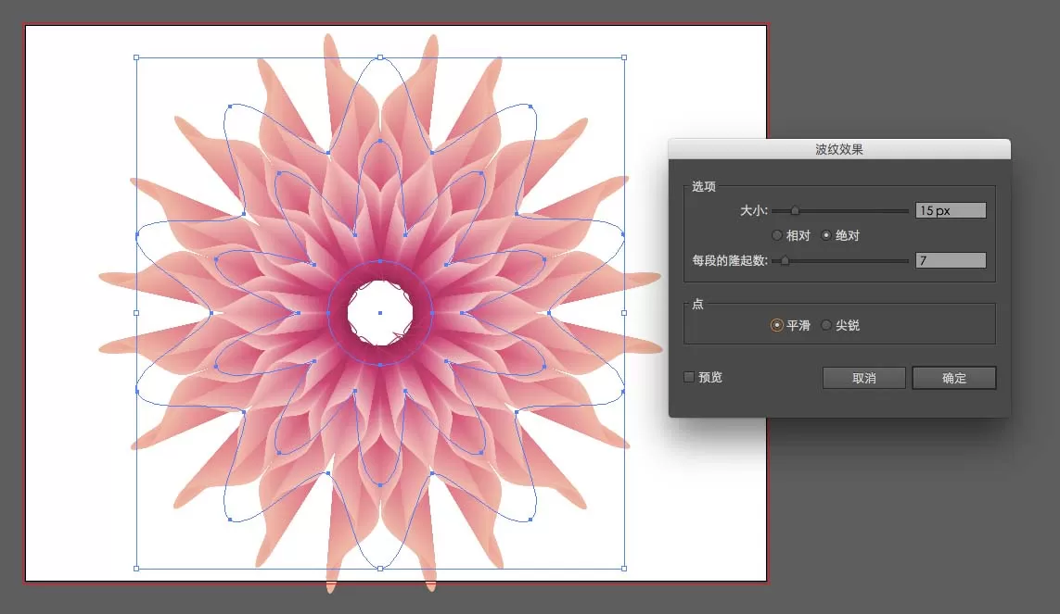Screen dimensions: 1060x614
Task: Click the 取消 button
Action: click(864, 378)
